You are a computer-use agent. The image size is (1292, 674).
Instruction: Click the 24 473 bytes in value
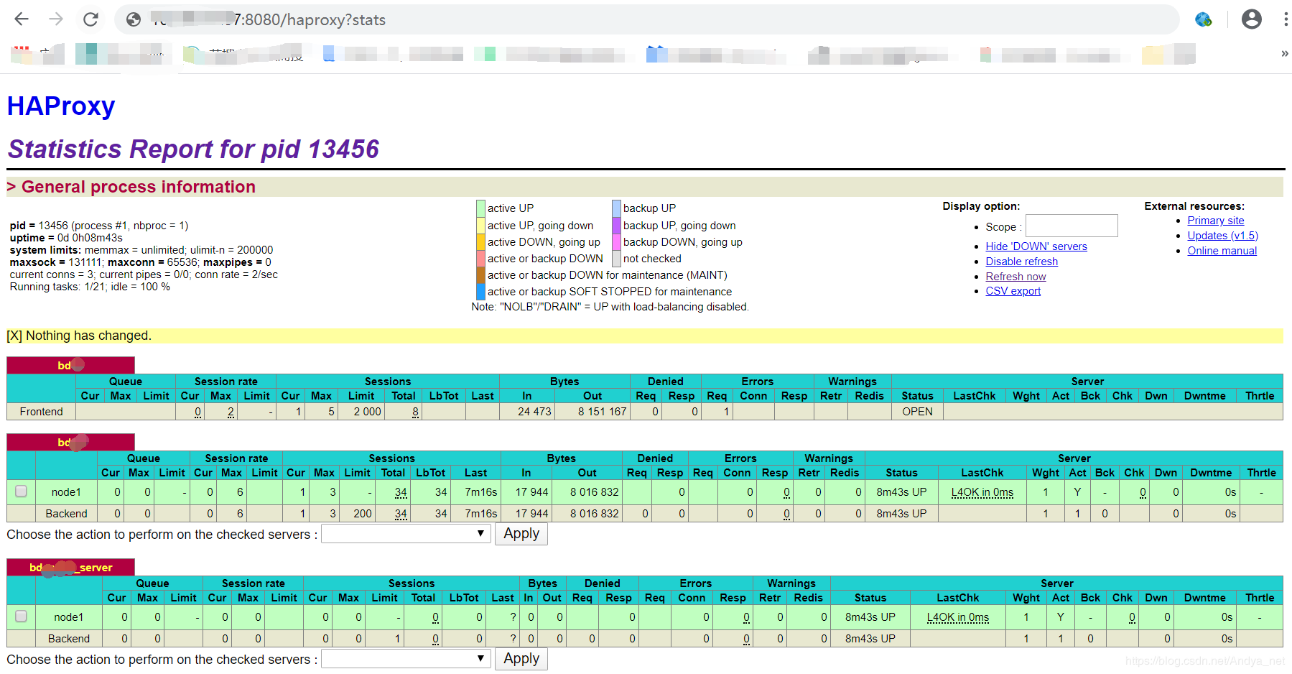[535, 412]
